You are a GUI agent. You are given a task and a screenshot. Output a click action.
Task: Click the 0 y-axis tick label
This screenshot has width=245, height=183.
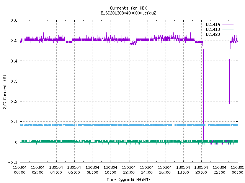pos(16,142)
